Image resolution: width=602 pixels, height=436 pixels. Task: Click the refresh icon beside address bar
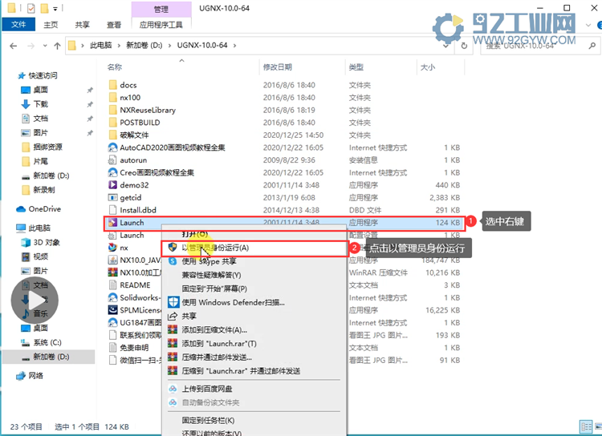(464, 46)
